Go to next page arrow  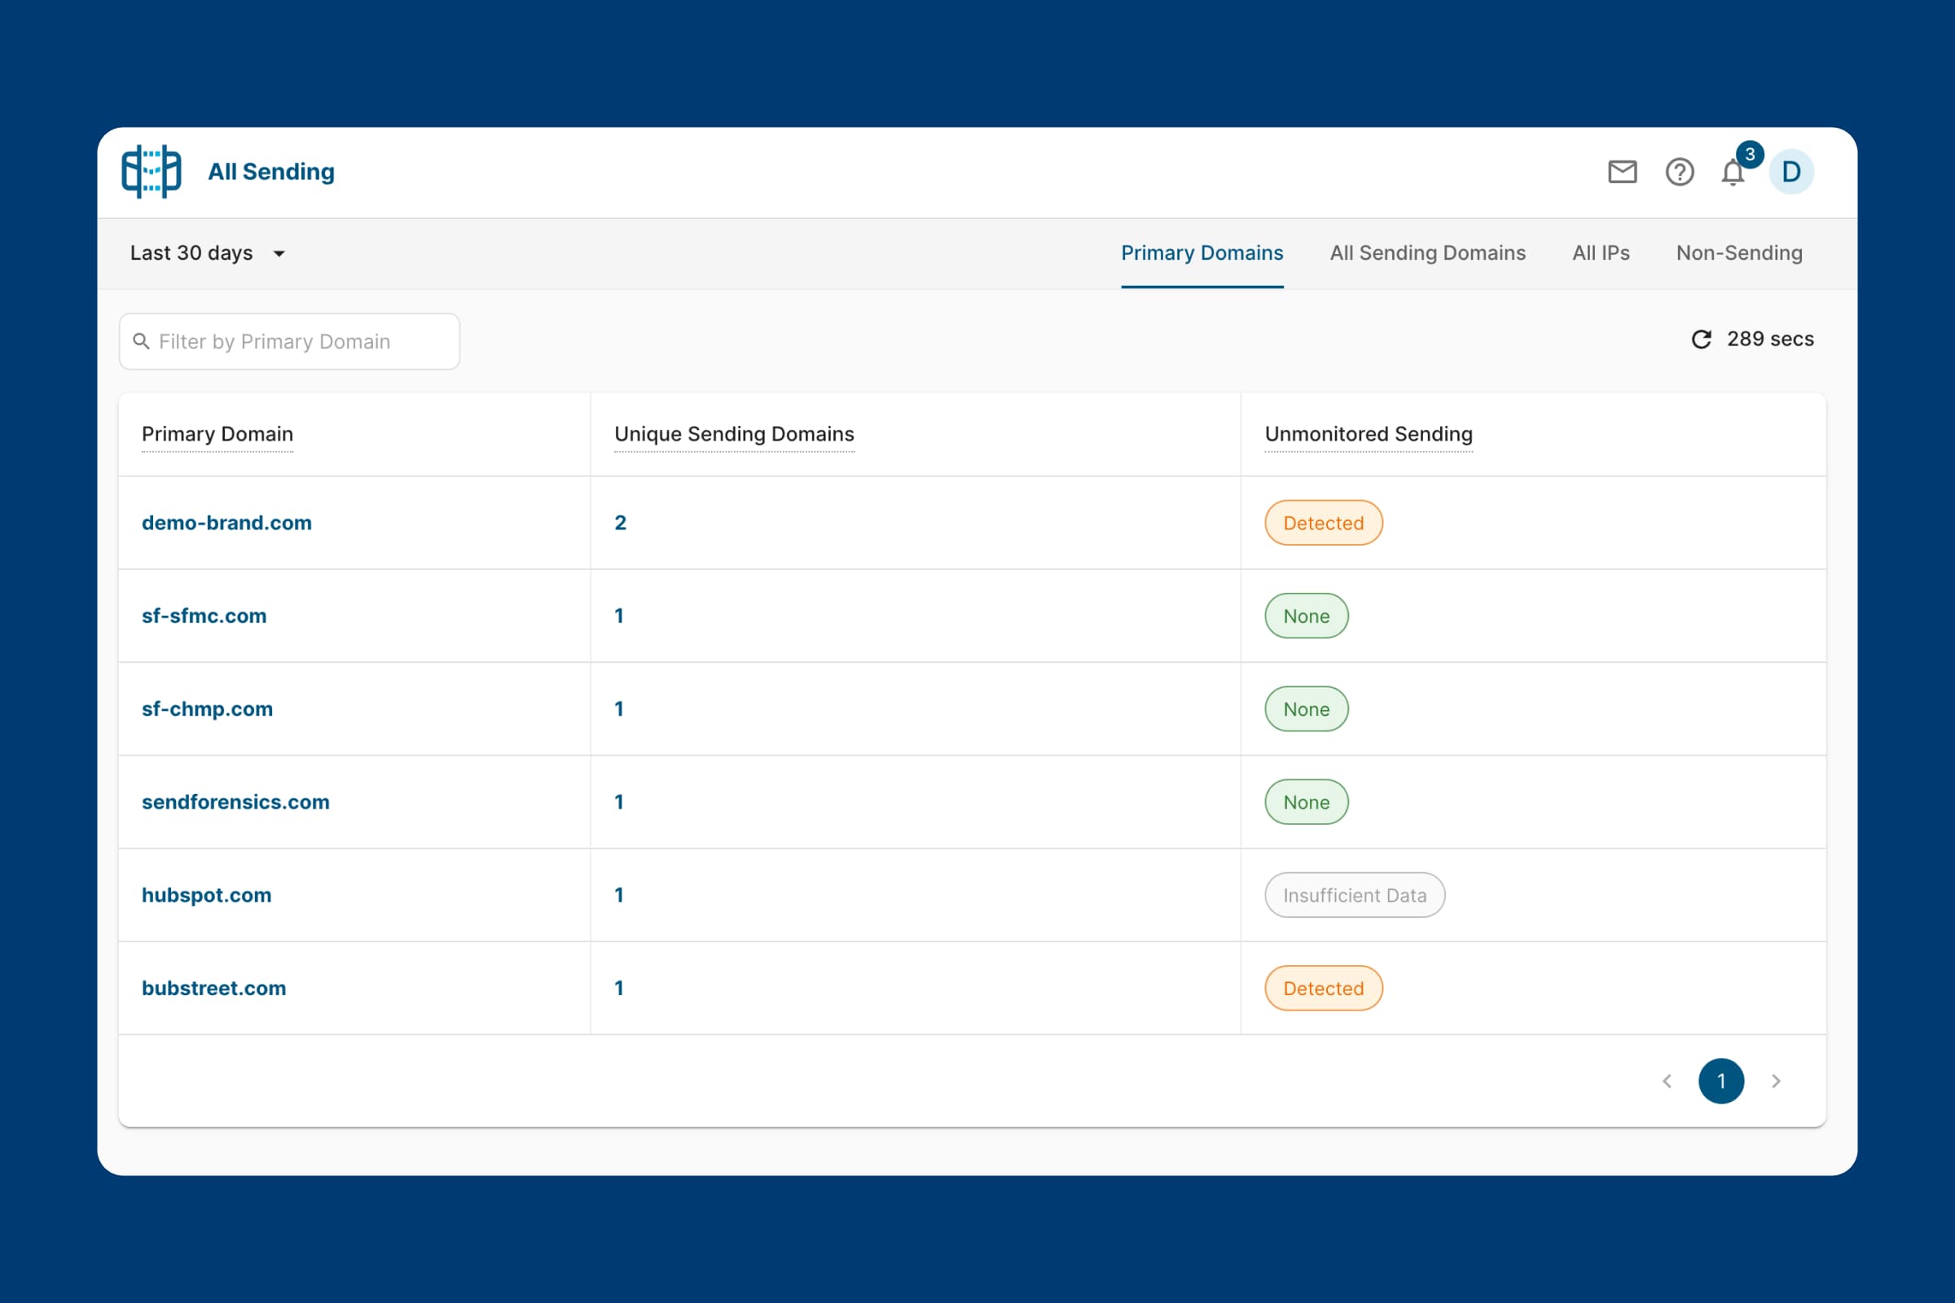tap(1776, 1081)
